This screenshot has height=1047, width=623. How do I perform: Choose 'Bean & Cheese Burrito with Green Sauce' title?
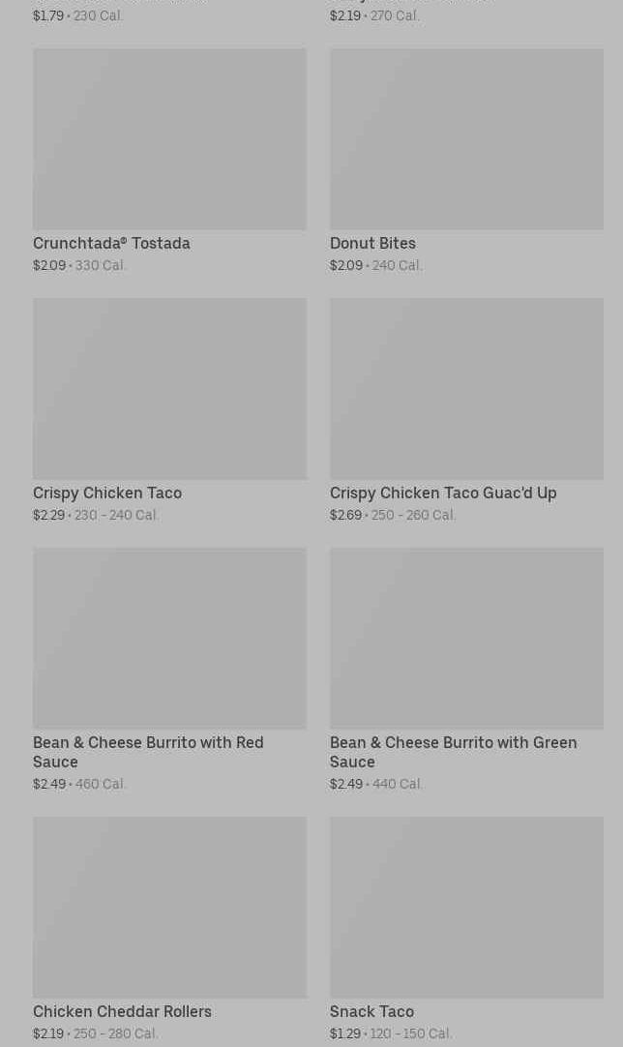click(x=453, y=752)
